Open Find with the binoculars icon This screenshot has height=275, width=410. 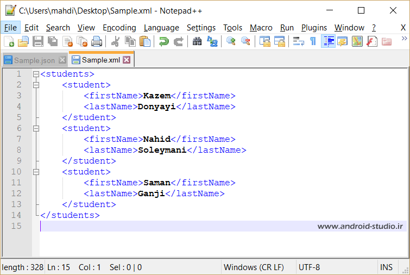197,42
